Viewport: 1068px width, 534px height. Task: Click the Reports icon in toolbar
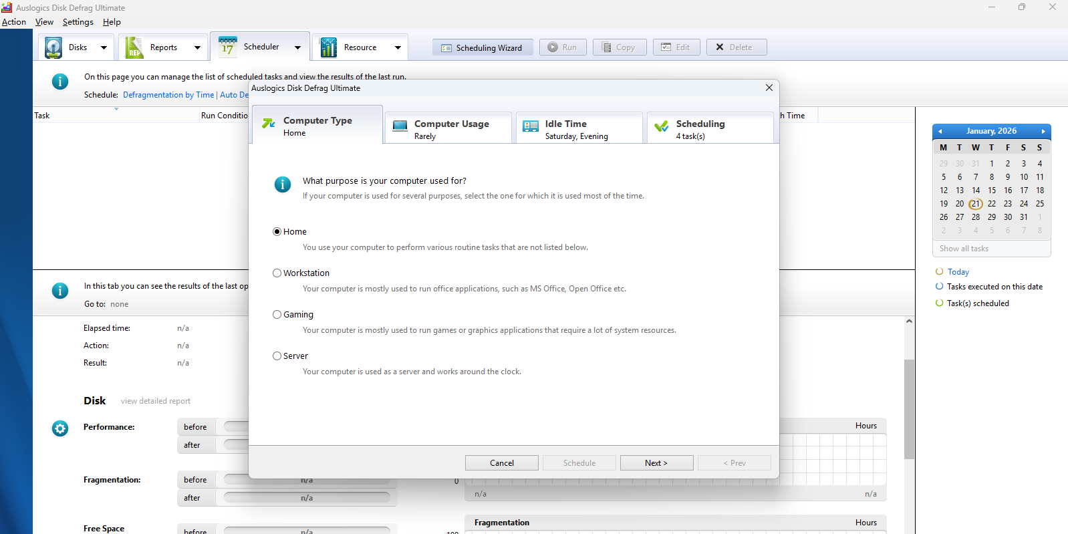click(134, 47)
